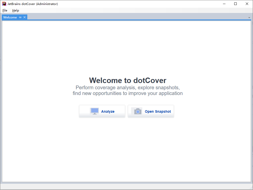253x190 pixels.
Task: Switch to the Welcome tab
Action: tap(10, 17)
